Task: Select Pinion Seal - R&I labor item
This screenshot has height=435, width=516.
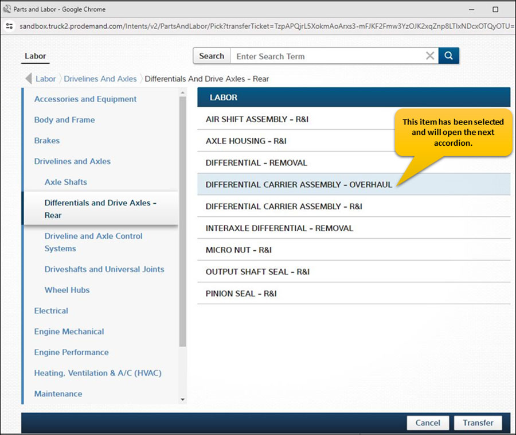Action: click(x=241, y=293)
